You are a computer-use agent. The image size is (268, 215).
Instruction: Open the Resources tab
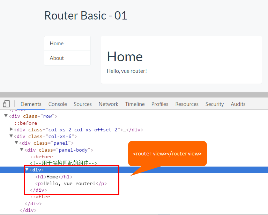coord(187,104)
